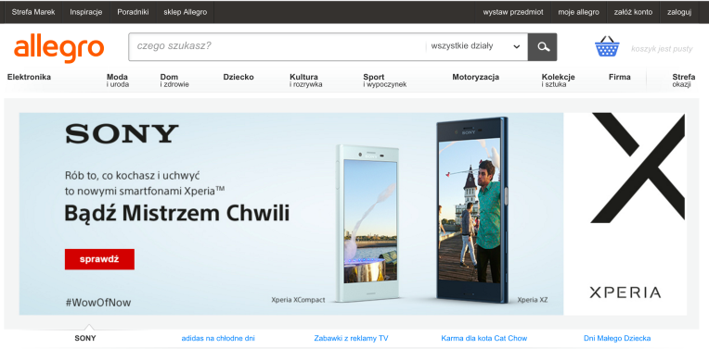709x361 pixels.
Task: Open the Elektronika category menu
Action: click(29, 77)
